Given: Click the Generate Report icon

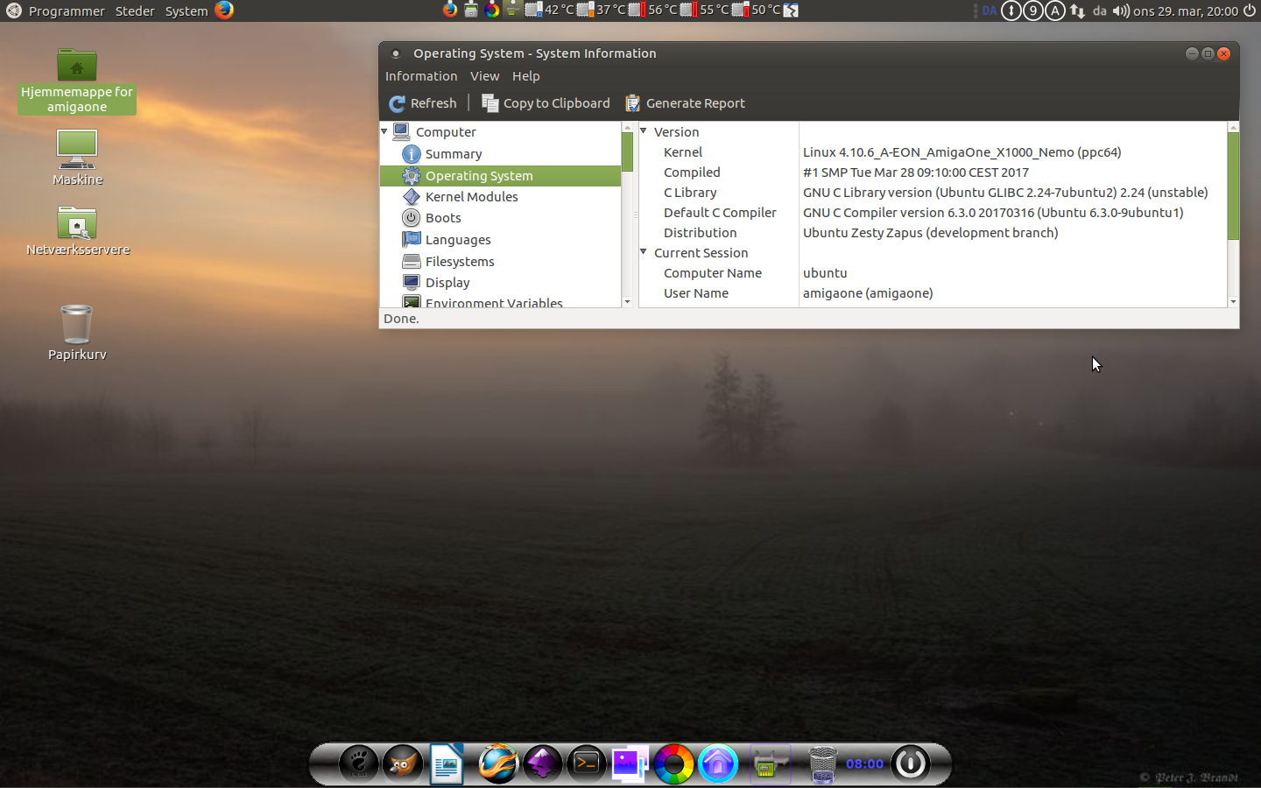Looking at the screenshot, I should pos(633,103).
